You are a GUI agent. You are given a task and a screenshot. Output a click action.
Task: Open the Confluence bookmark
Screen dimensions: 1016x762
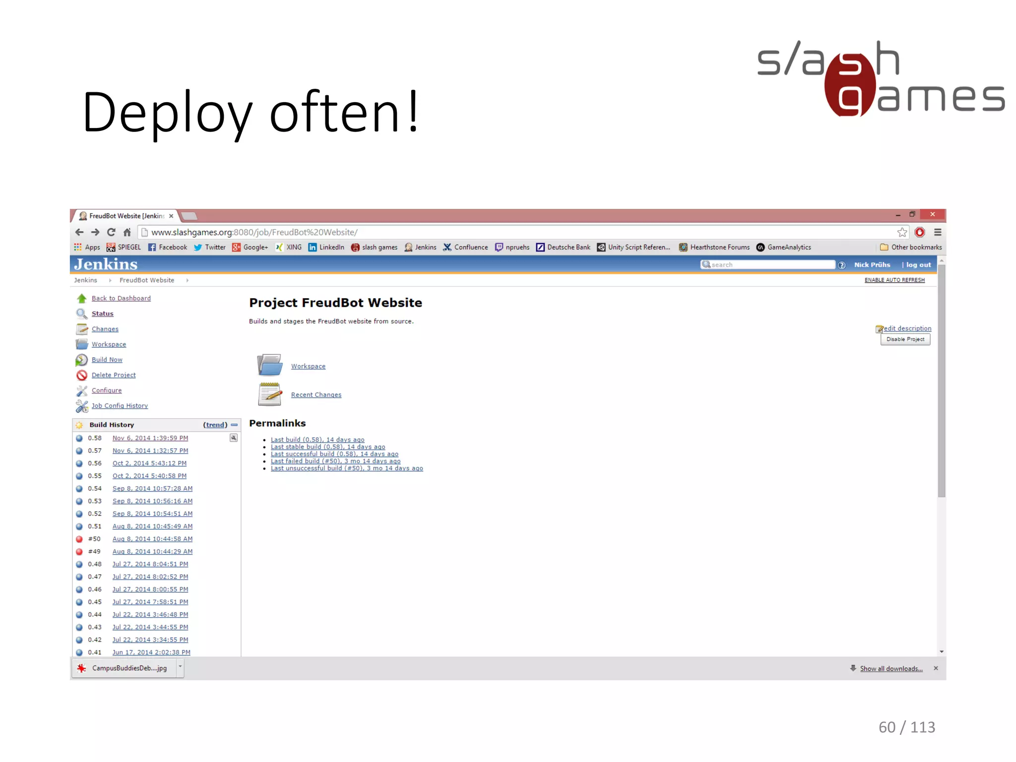[x=465, y=247]
